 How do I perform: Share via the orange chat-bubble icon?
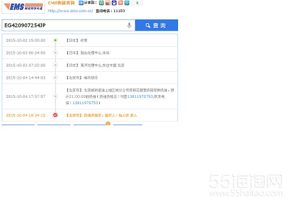120,3
